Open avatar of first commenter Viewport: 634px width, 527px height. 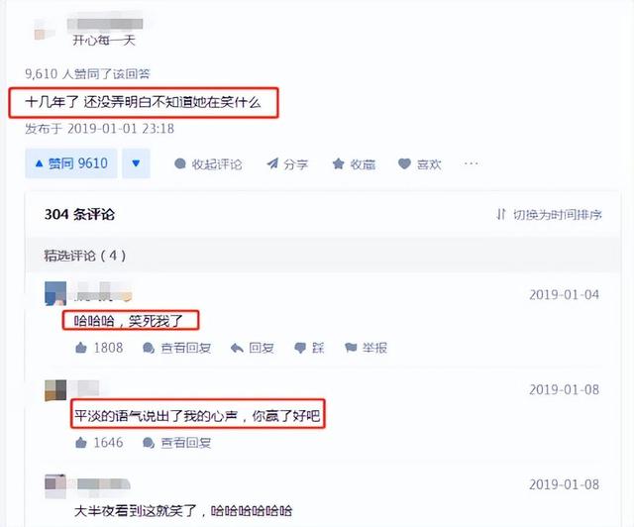[55, 293]
